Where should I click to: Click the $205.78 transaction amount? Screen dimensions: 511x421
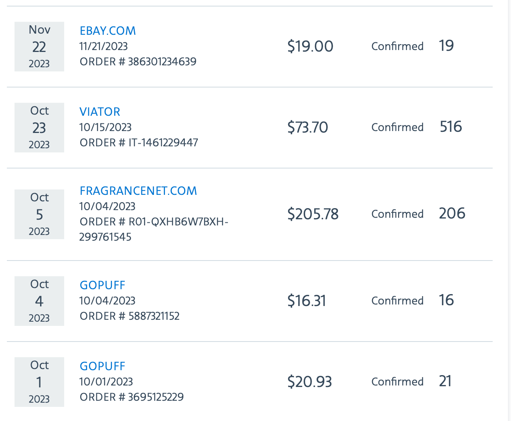(x=313, y=214)
